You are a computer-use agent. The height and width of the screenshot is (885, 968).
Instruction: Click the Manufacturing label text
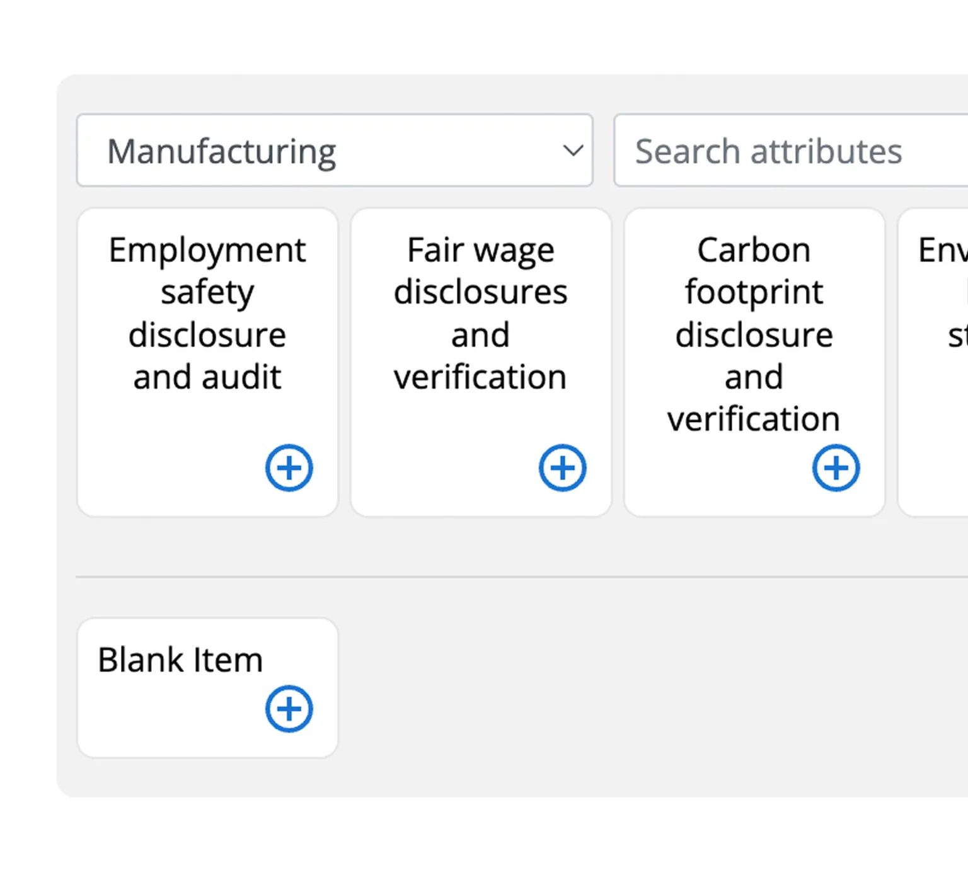[x=221, y=151]
